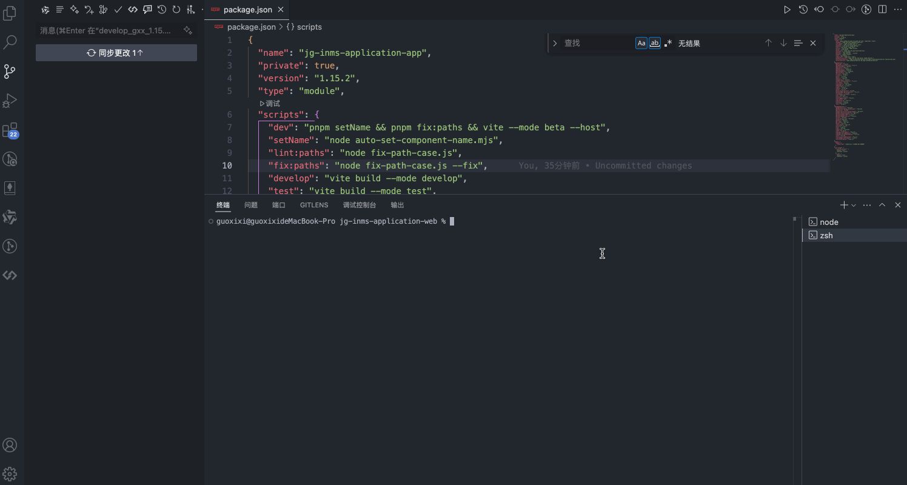Click the 同步更改 sync changes button
The height and width of the screenshot is (485, 907).
coord(116,53)
